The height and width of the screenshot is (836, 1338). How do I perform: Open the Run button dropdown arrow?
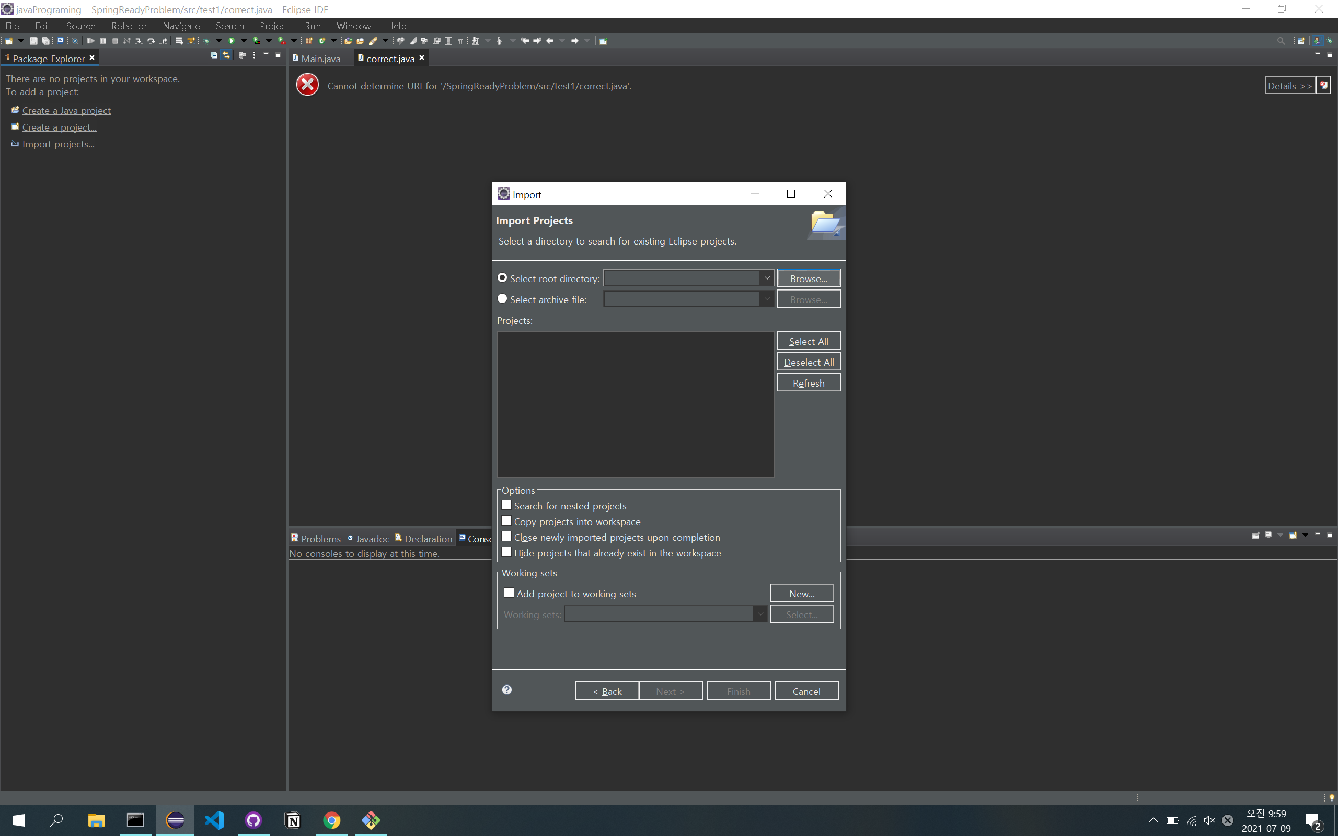tap(243, 41)
